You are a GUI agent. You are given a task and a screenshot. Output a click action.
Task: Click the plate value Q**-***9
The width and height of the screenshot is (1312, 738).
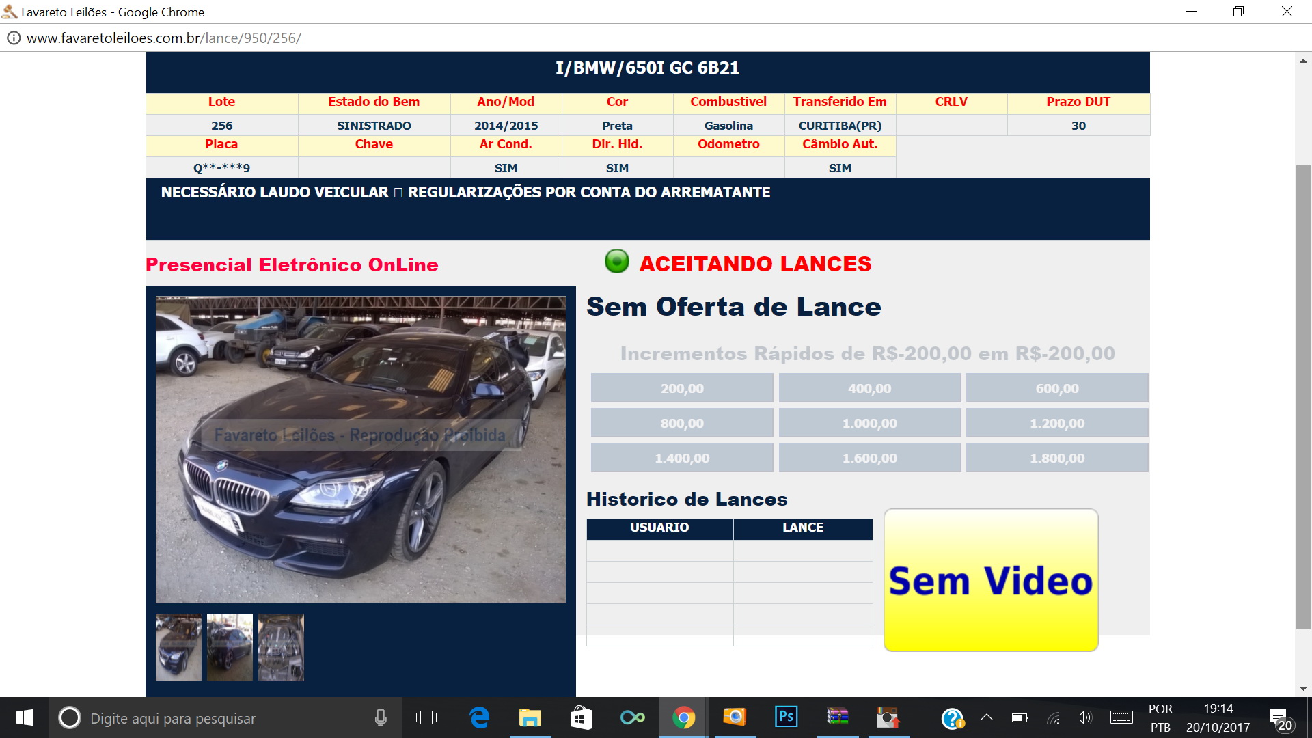[x=221, y=167]
